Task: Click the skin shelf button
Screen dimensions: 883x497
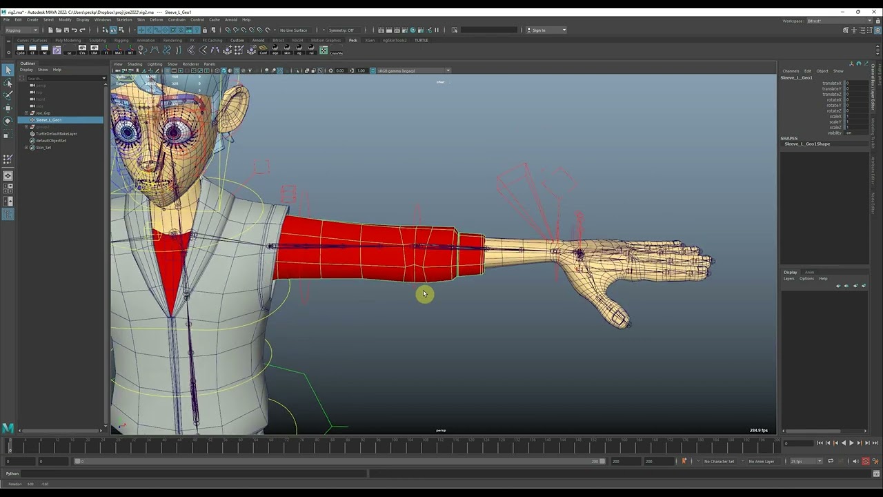Action: [x=287, y=50]
